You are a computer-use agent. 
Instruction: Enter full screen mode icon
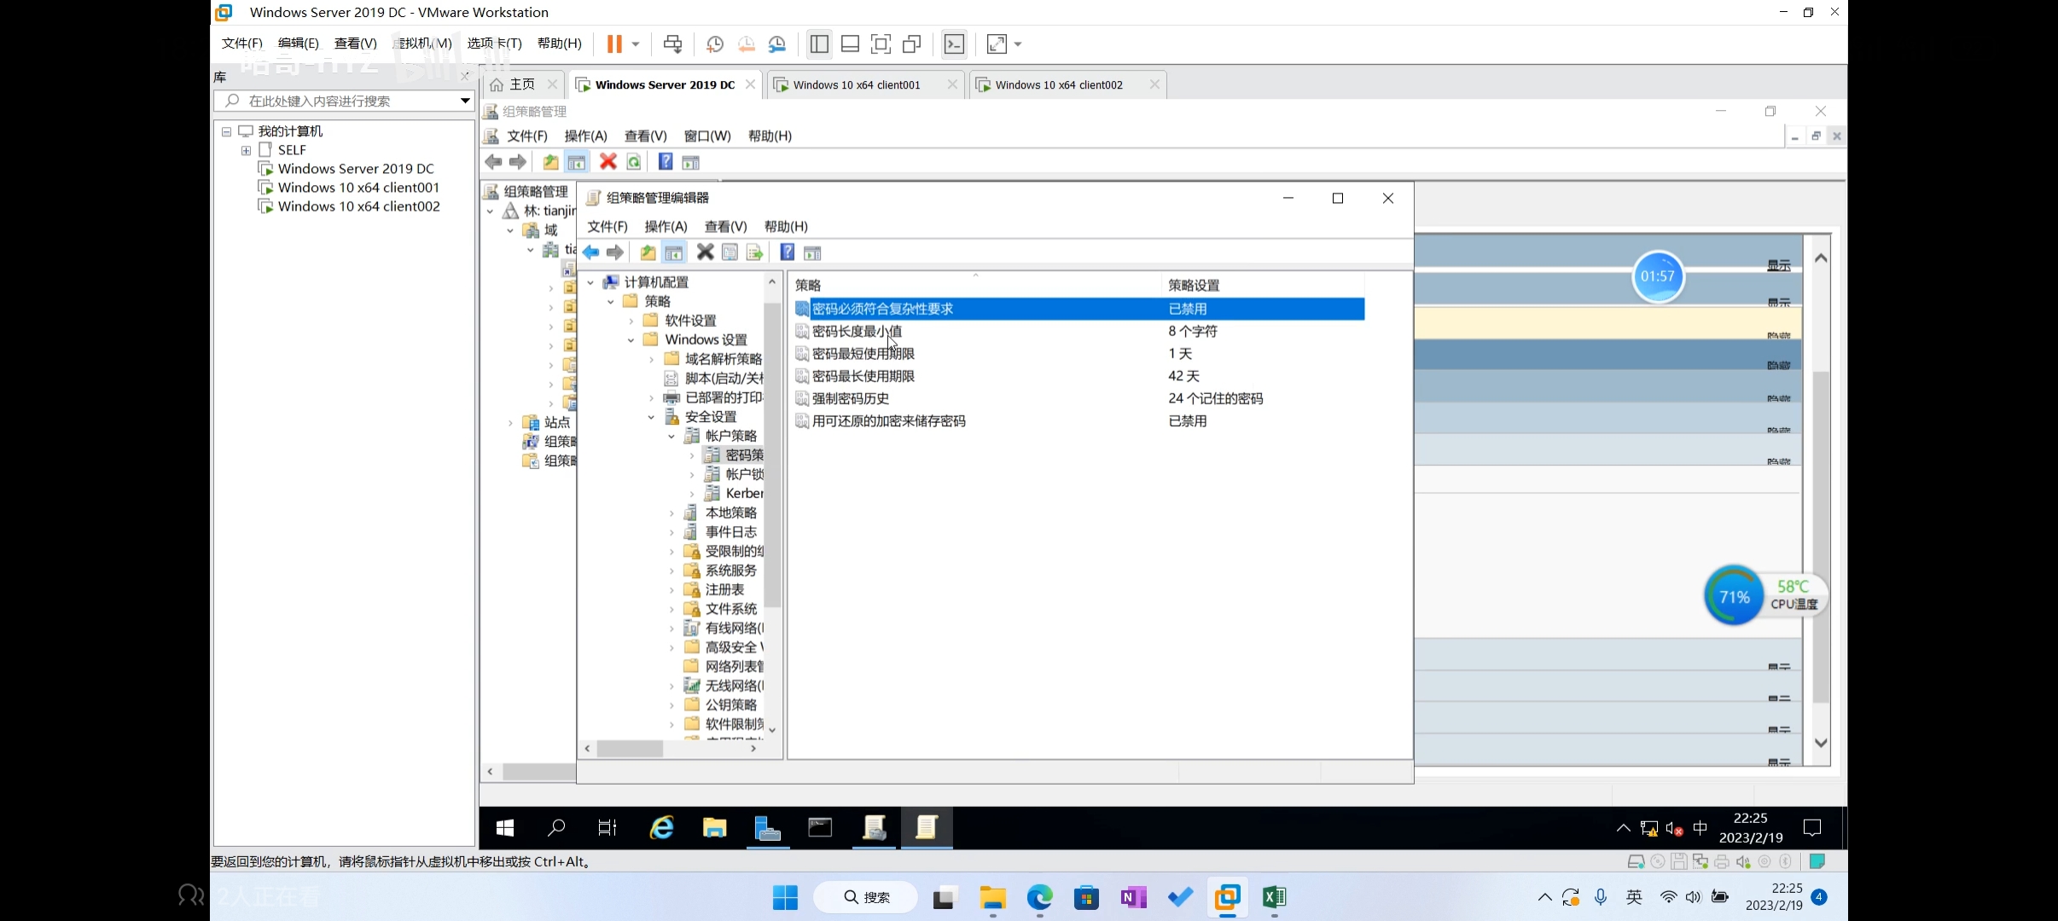(x=881, y=43)
